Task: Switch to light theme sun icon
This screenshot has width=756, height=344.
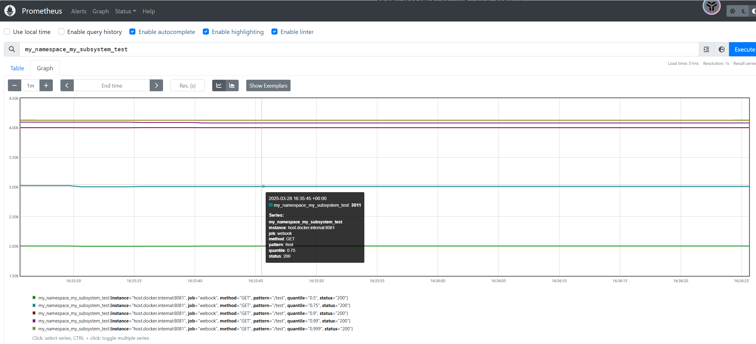Action: point(732,11)
